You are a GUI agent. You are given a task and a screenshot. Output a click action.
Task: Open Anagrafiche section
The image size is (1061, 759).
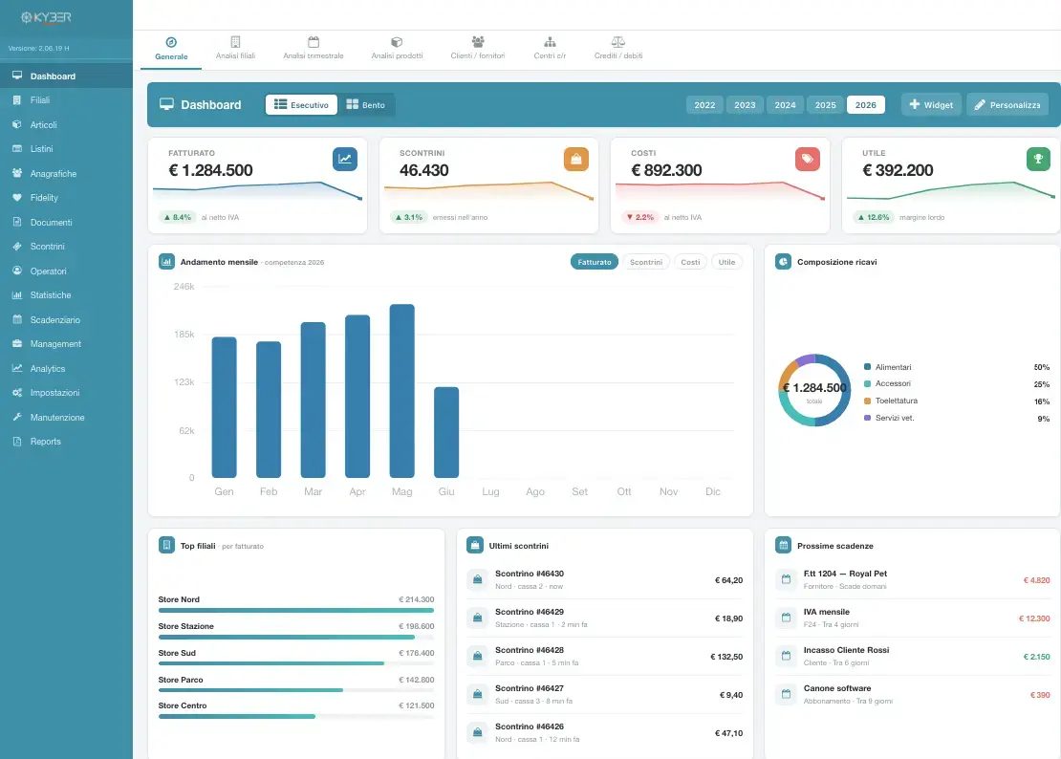pos(66,173)
